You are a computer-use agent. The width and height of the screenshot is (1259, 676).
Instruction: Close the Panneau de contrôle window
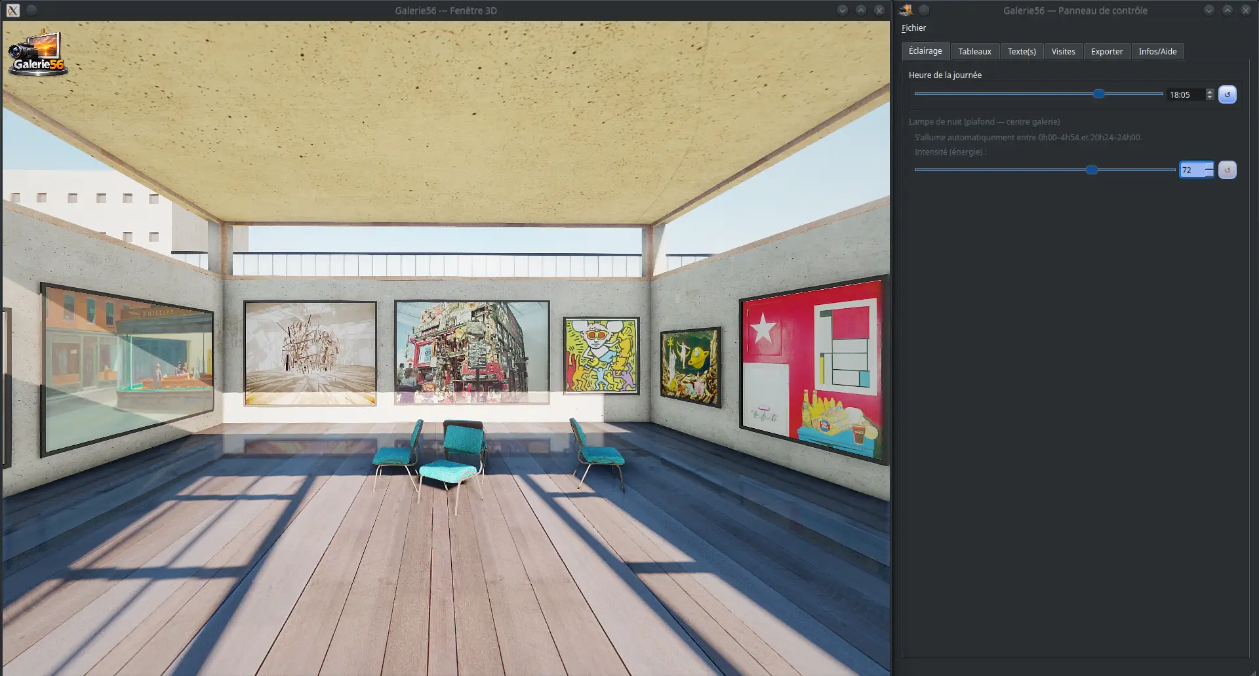(x=1246, y=10)
